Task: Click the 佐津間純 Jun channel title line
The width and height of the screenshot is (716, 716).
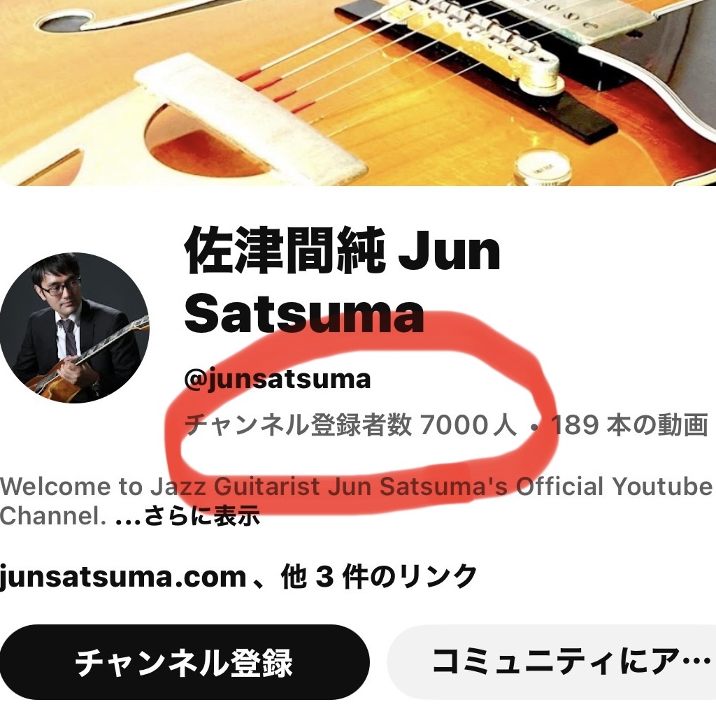Action: (343, 250)
